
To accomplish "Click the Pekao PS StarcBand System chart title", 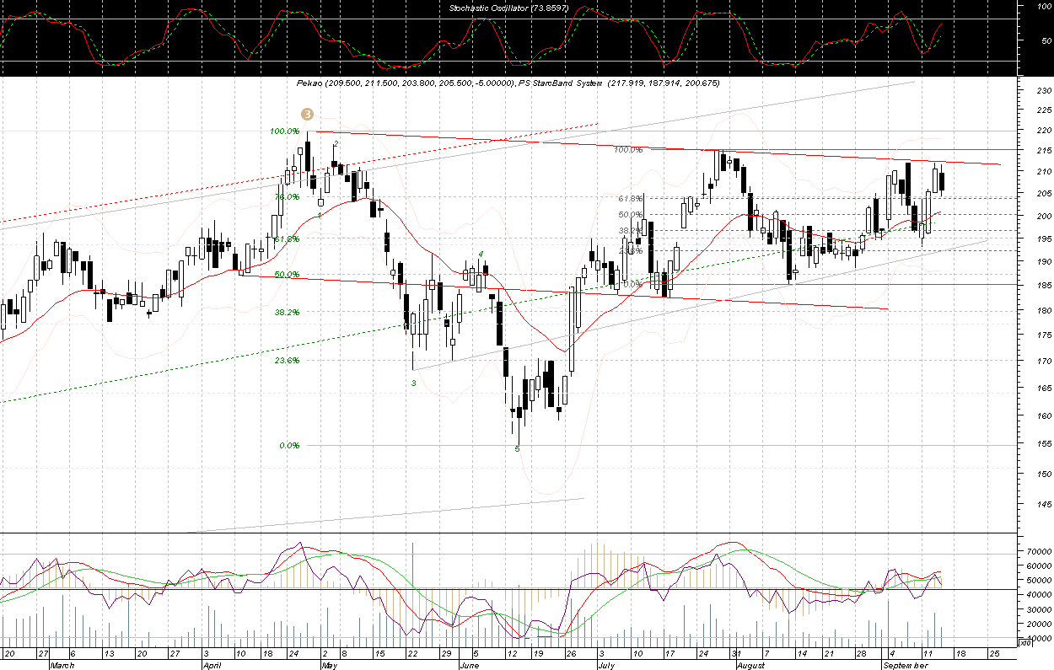I will tap(508, 83).
